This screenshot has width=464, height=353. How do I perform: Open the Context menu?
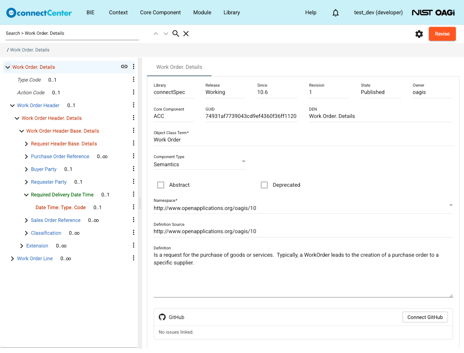tap(118, 12)
